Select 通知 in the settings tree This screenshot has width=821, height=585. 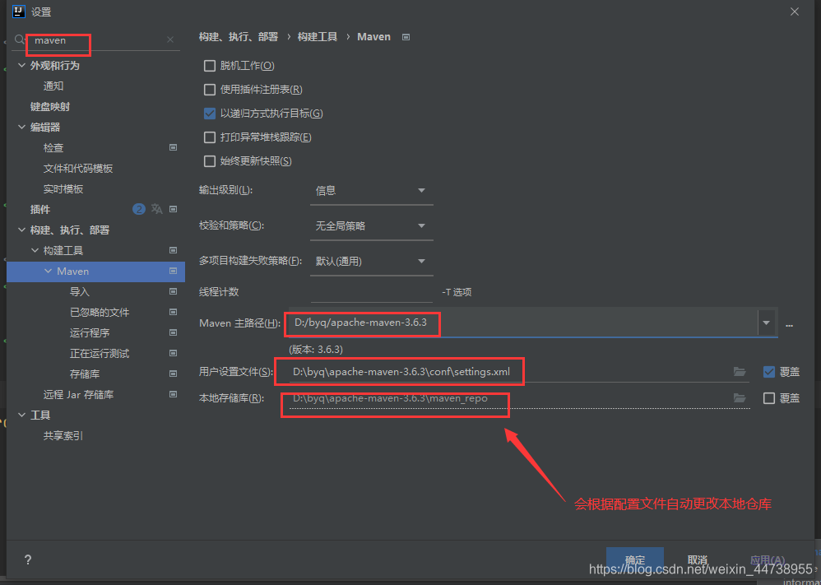click(53, 86)
